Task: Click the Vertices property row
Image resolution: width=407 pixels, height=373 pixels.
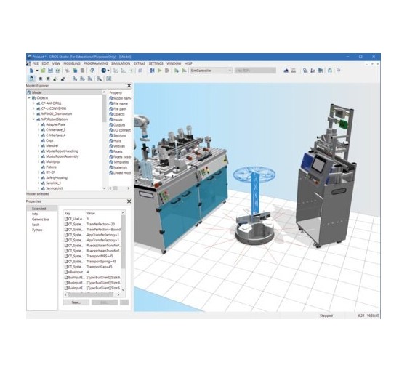Action: 119,146
